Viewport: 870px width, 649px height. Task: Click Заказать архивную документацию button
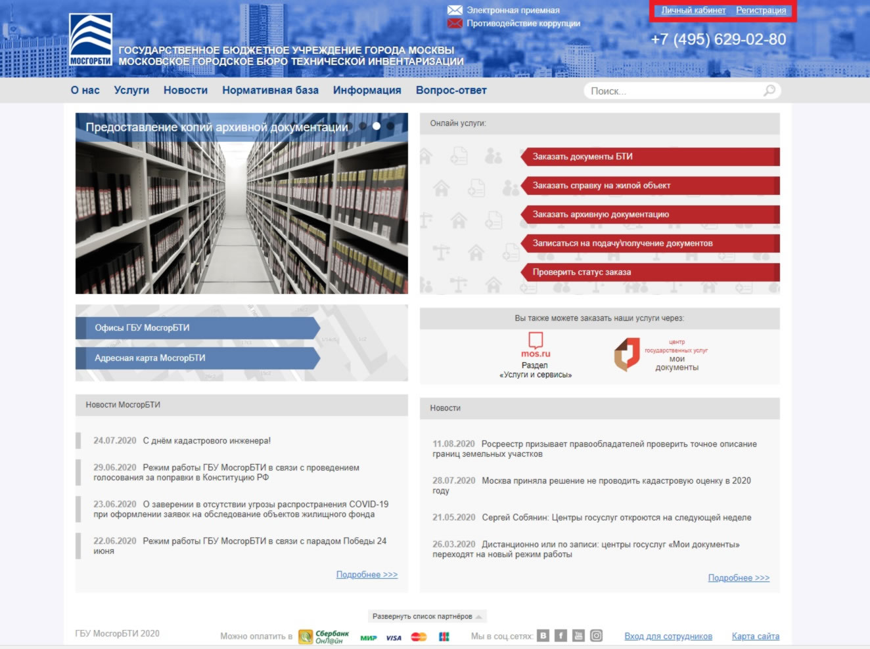[x=650, y=215]
